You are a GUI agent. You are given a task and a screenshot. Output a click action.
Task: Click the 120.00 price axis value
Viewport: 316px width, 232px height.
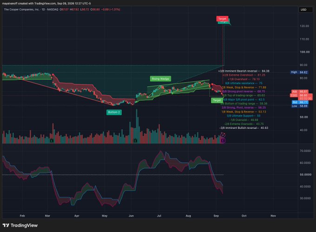click(304, 26)
